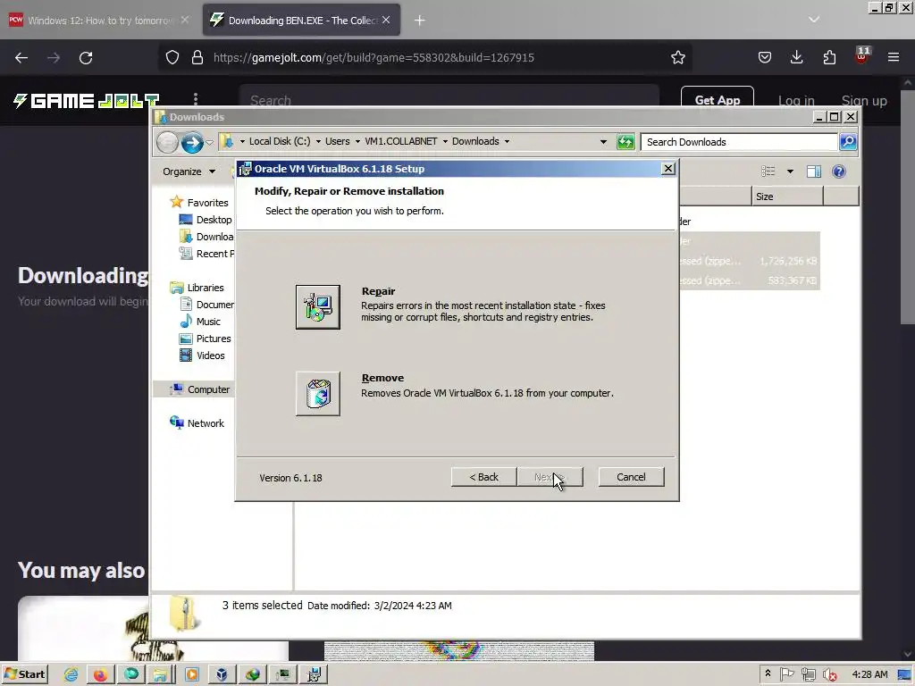Open Internet Explorer from the taskbar
The image size is (915, 686).
click(x=71, y=674)
